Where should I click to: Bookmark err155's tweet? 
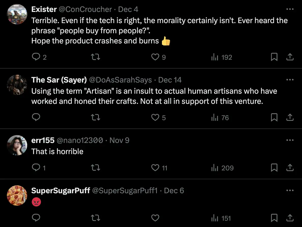pyautogui.click(x=274, y=168)
